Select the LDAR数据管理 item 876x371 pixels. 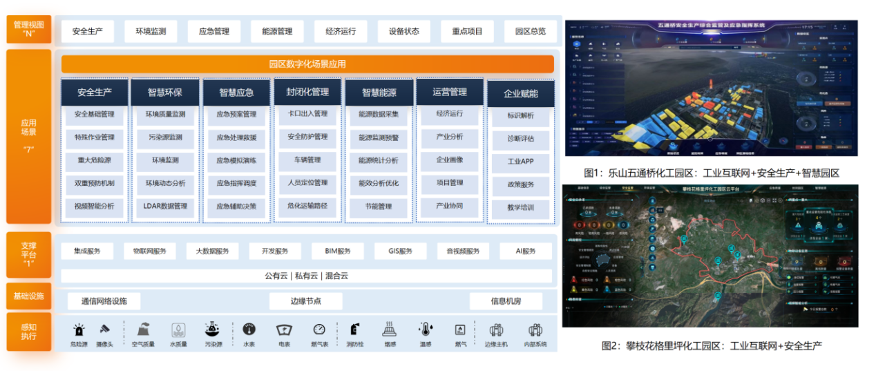(165, 206)
